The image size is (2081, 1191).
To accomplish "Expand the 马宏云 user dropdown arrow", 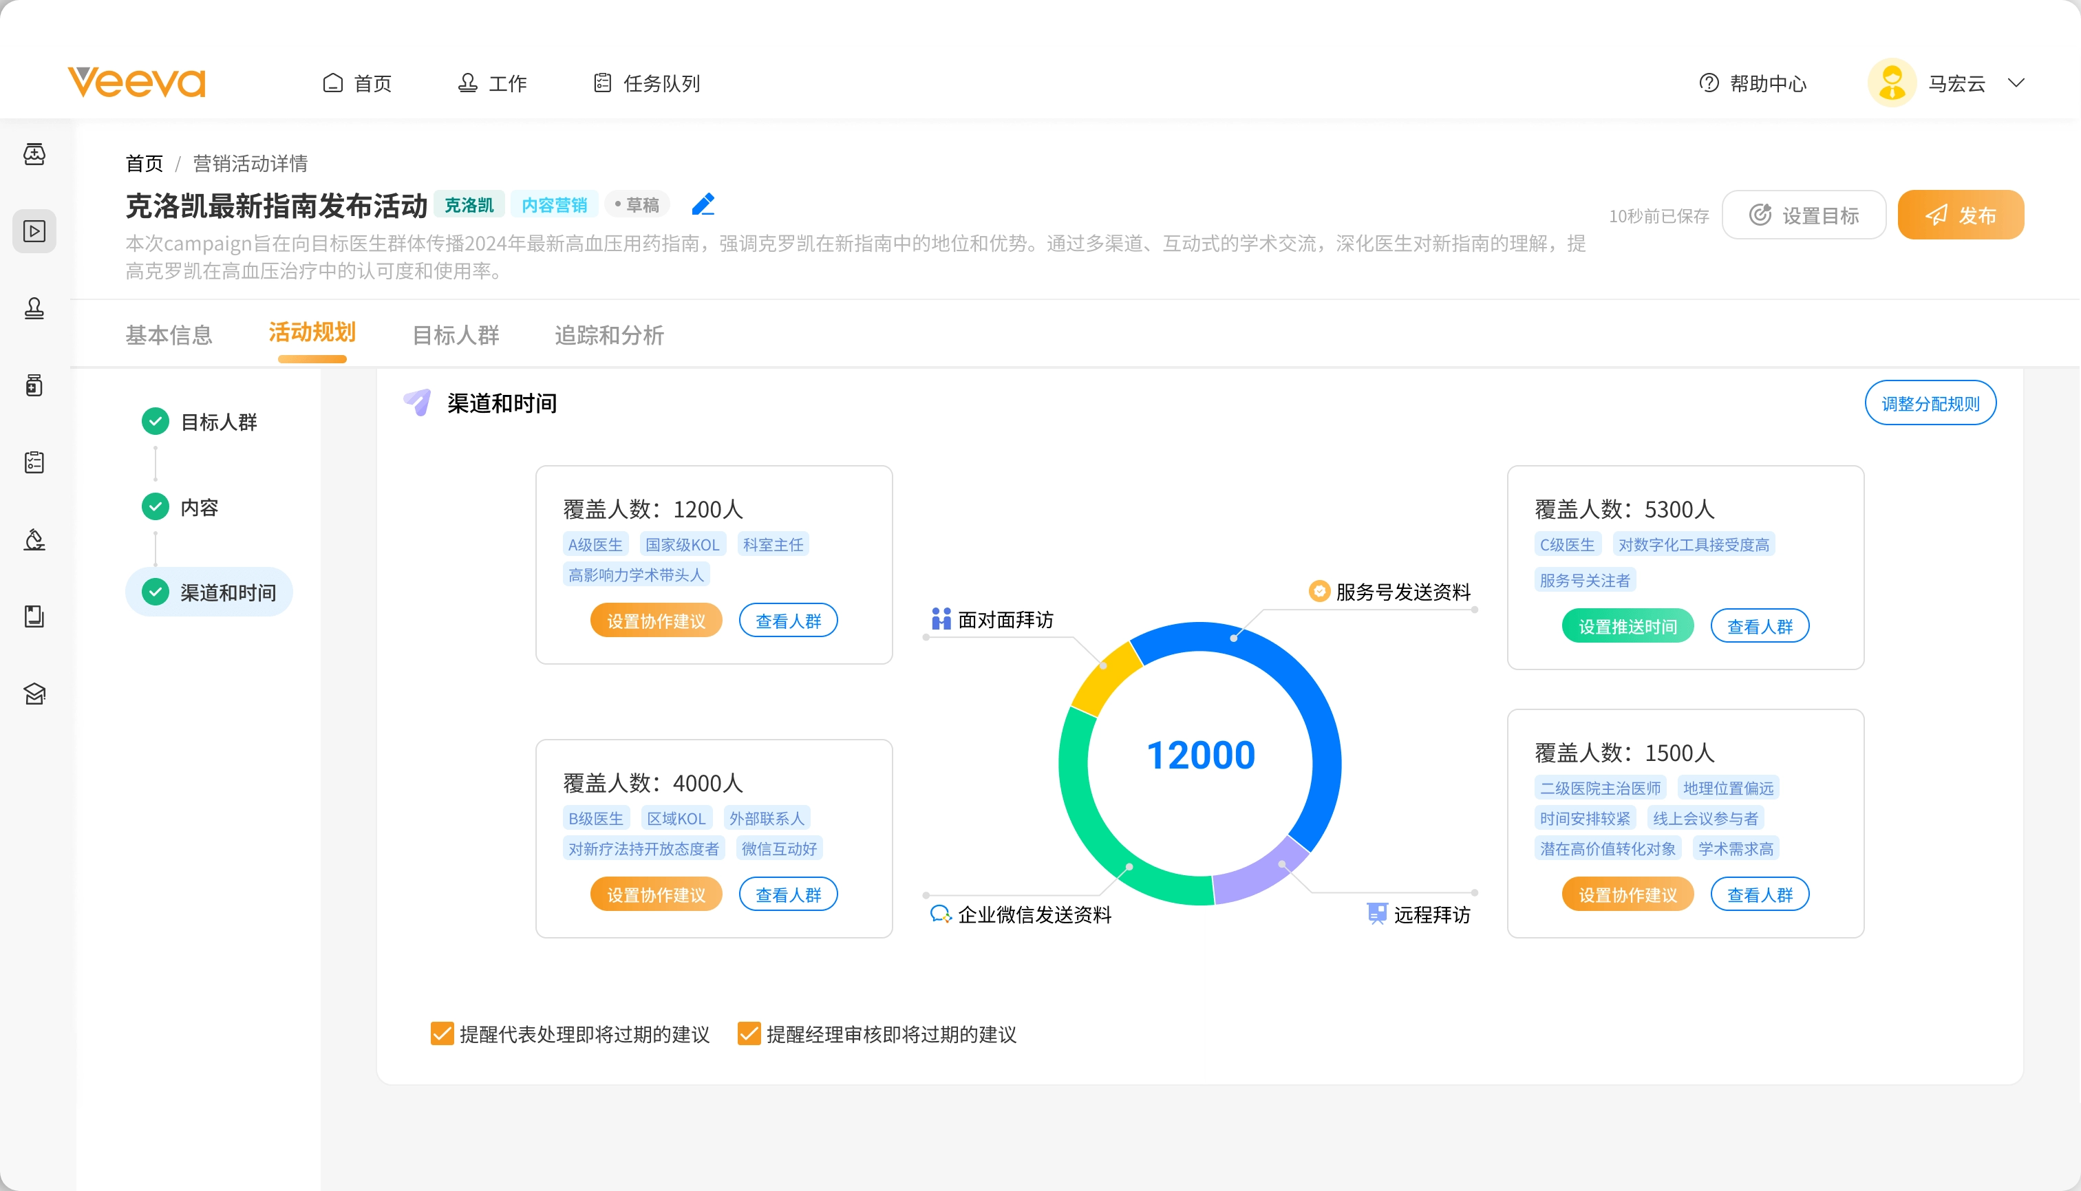I will [x=2016, y=83].
